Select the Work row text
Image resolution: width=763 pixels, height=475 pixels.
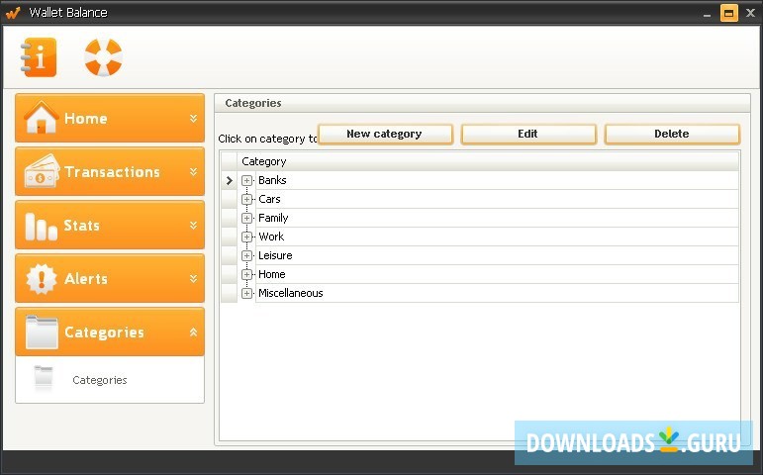271,237
